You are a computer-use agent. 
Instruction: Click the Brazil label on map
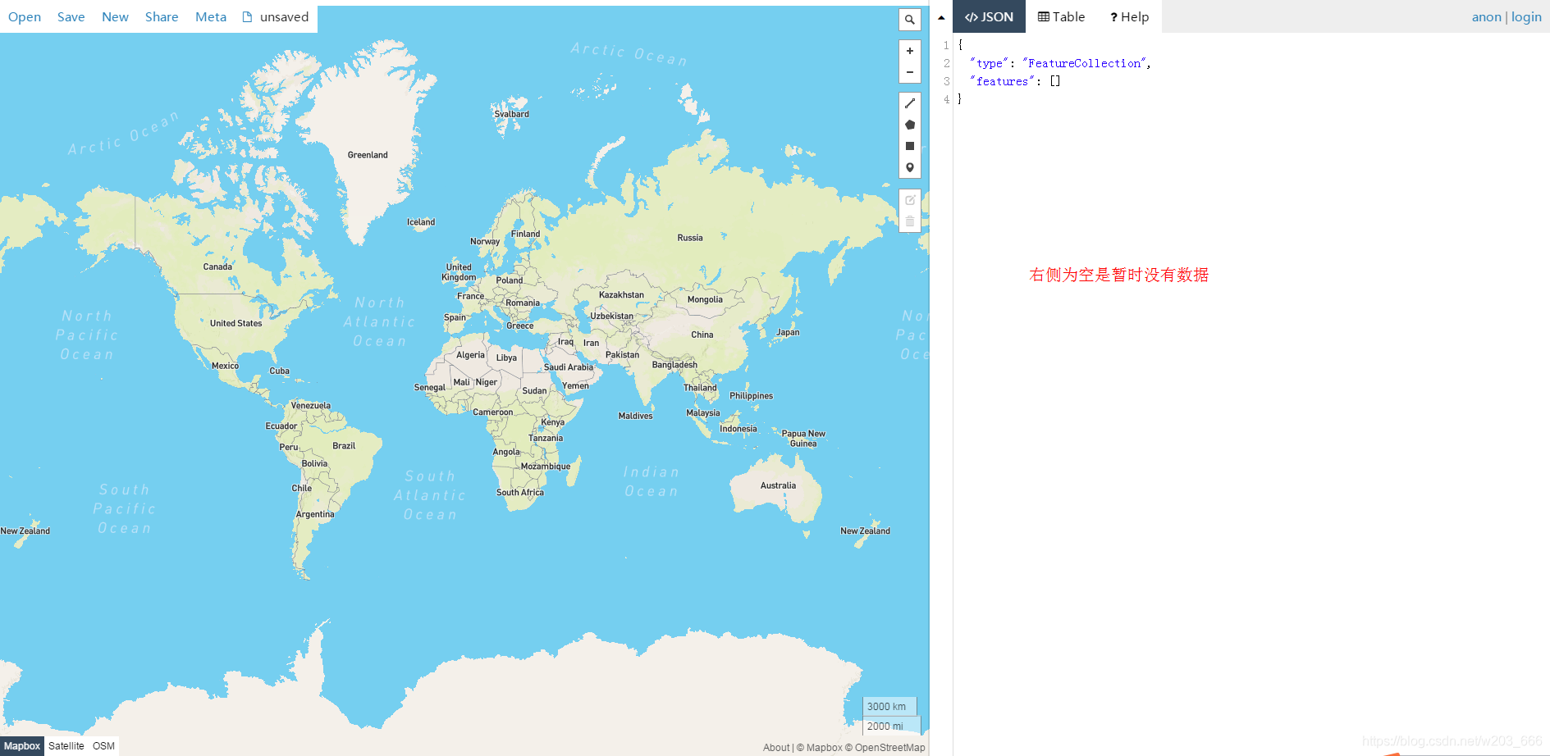pos(344,446)
